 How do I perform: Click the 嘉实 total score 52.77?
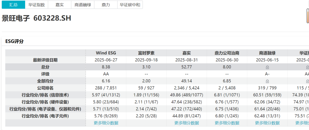click(187, 67)
